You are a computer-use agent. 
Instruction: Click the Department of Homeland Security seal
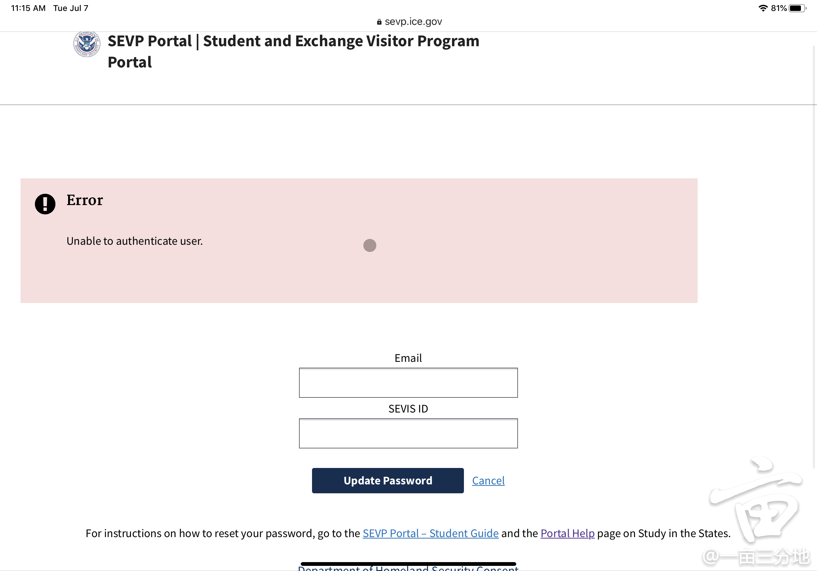point(87,44)
